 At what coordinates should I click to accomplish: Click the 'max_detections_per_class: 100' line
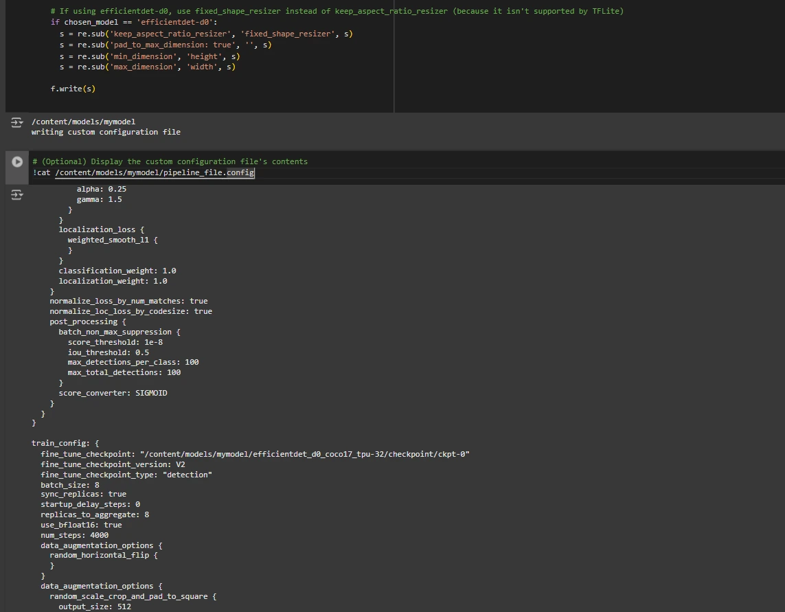133,362
